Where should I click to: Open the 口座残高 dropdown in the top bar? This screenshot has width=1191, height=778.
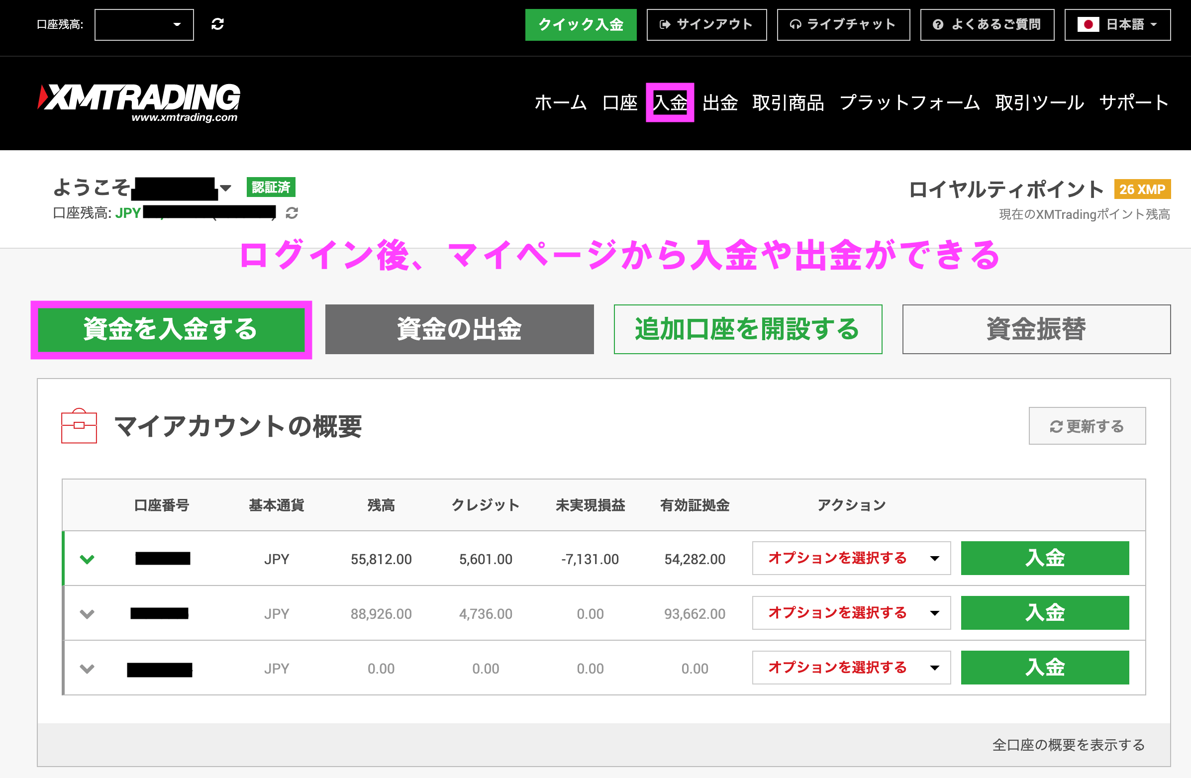(x=144, y=24)
